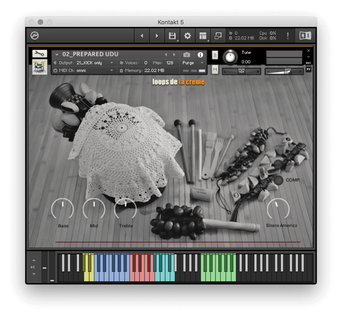Go to next instrument with top-bar right arrow
The width and height of the screenshot is (342, 318).
coord(157,35)
